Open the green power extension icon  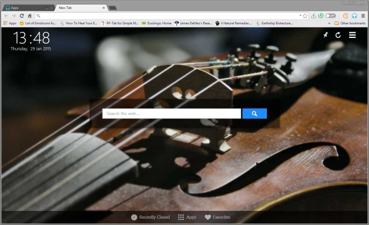[321, 16]
